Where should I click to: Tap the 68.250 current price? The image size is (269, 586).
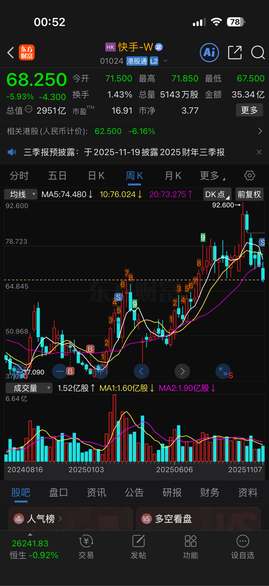pyautogui.click(x=36, y=80)
